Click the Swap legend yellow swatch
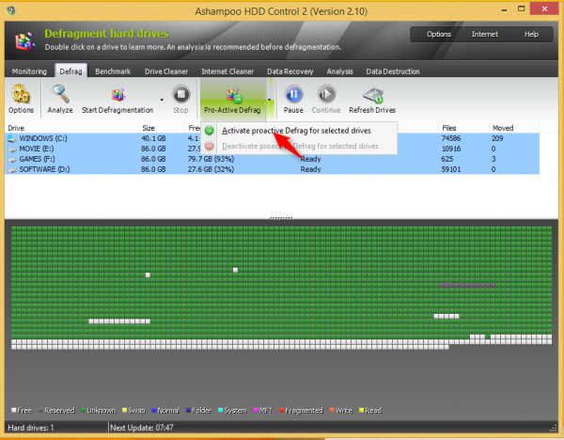 click(x=124, y=411)
